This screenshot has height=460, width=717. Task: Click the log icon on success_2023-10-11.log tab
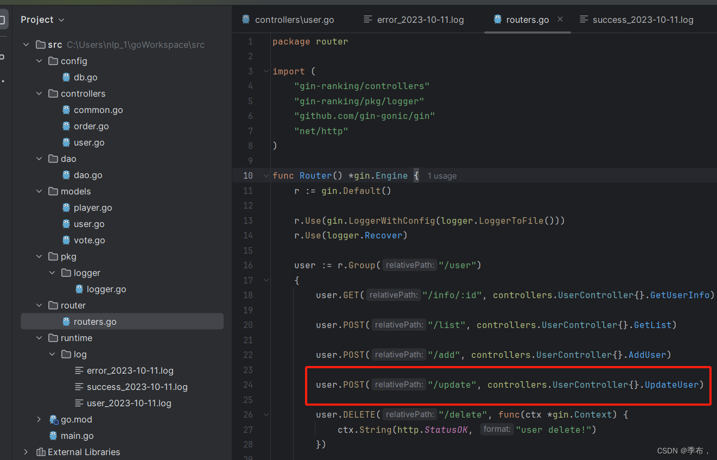[x=584, y=20]
